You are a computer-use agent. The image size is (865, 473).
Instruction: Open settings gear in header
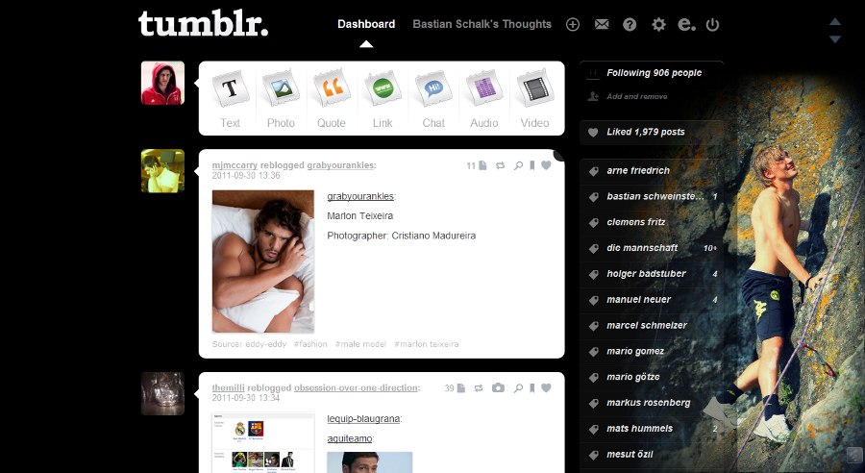coord(658,24)
